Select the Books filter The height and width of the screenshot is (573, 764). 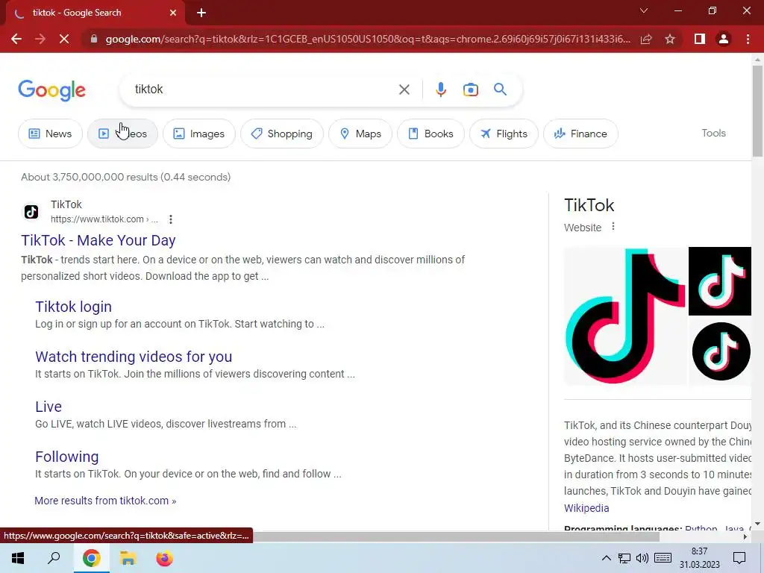(430, 134)
